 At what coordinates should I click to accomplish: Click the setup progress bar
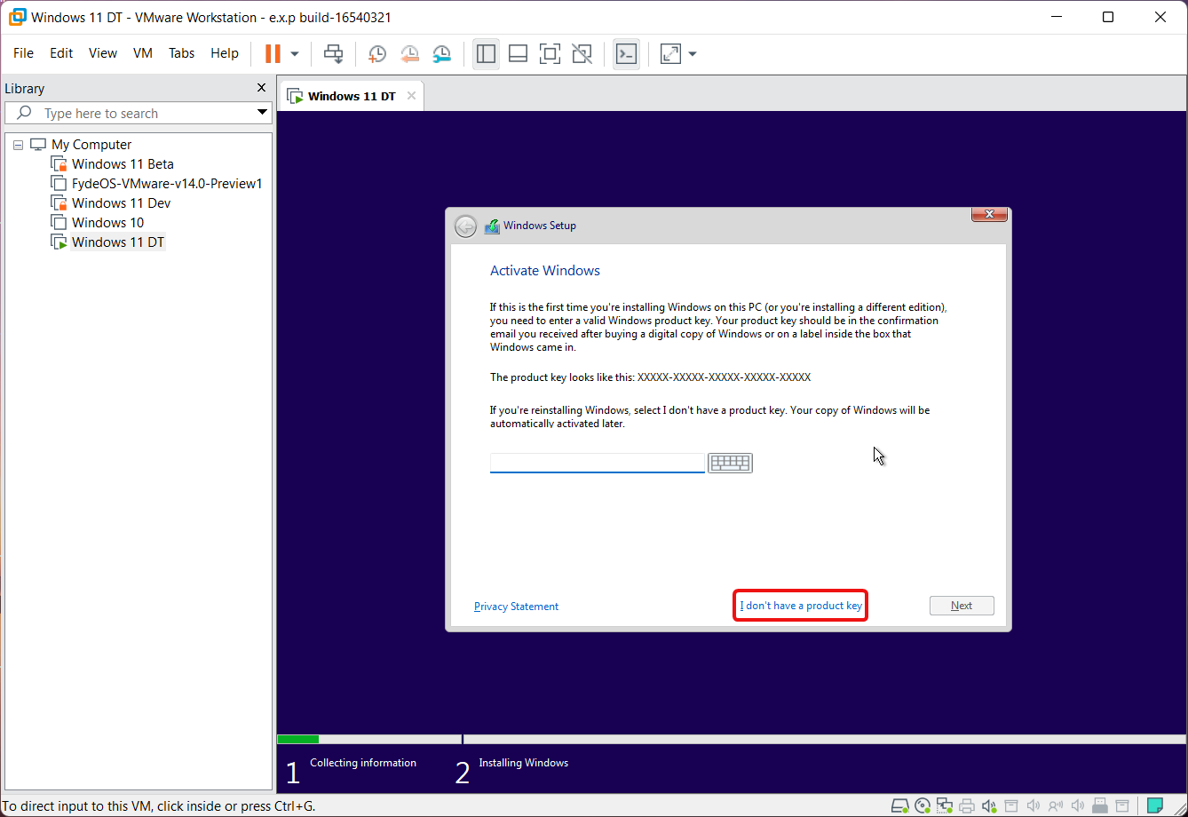pyautogui.click(x=732, y=739)
